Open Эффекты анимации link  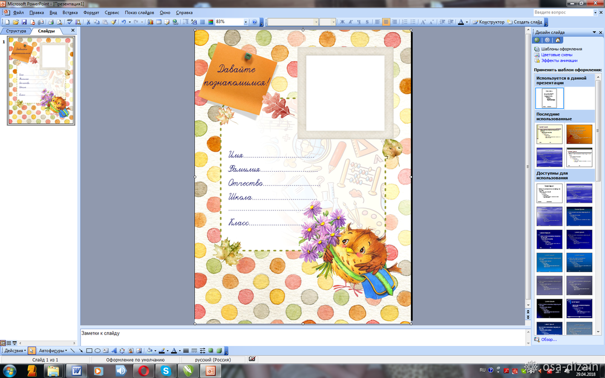(559, 60)
